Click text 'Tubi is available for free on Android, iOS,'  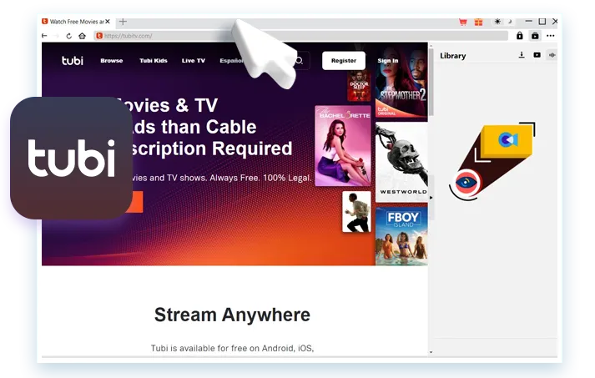[232, 348]
